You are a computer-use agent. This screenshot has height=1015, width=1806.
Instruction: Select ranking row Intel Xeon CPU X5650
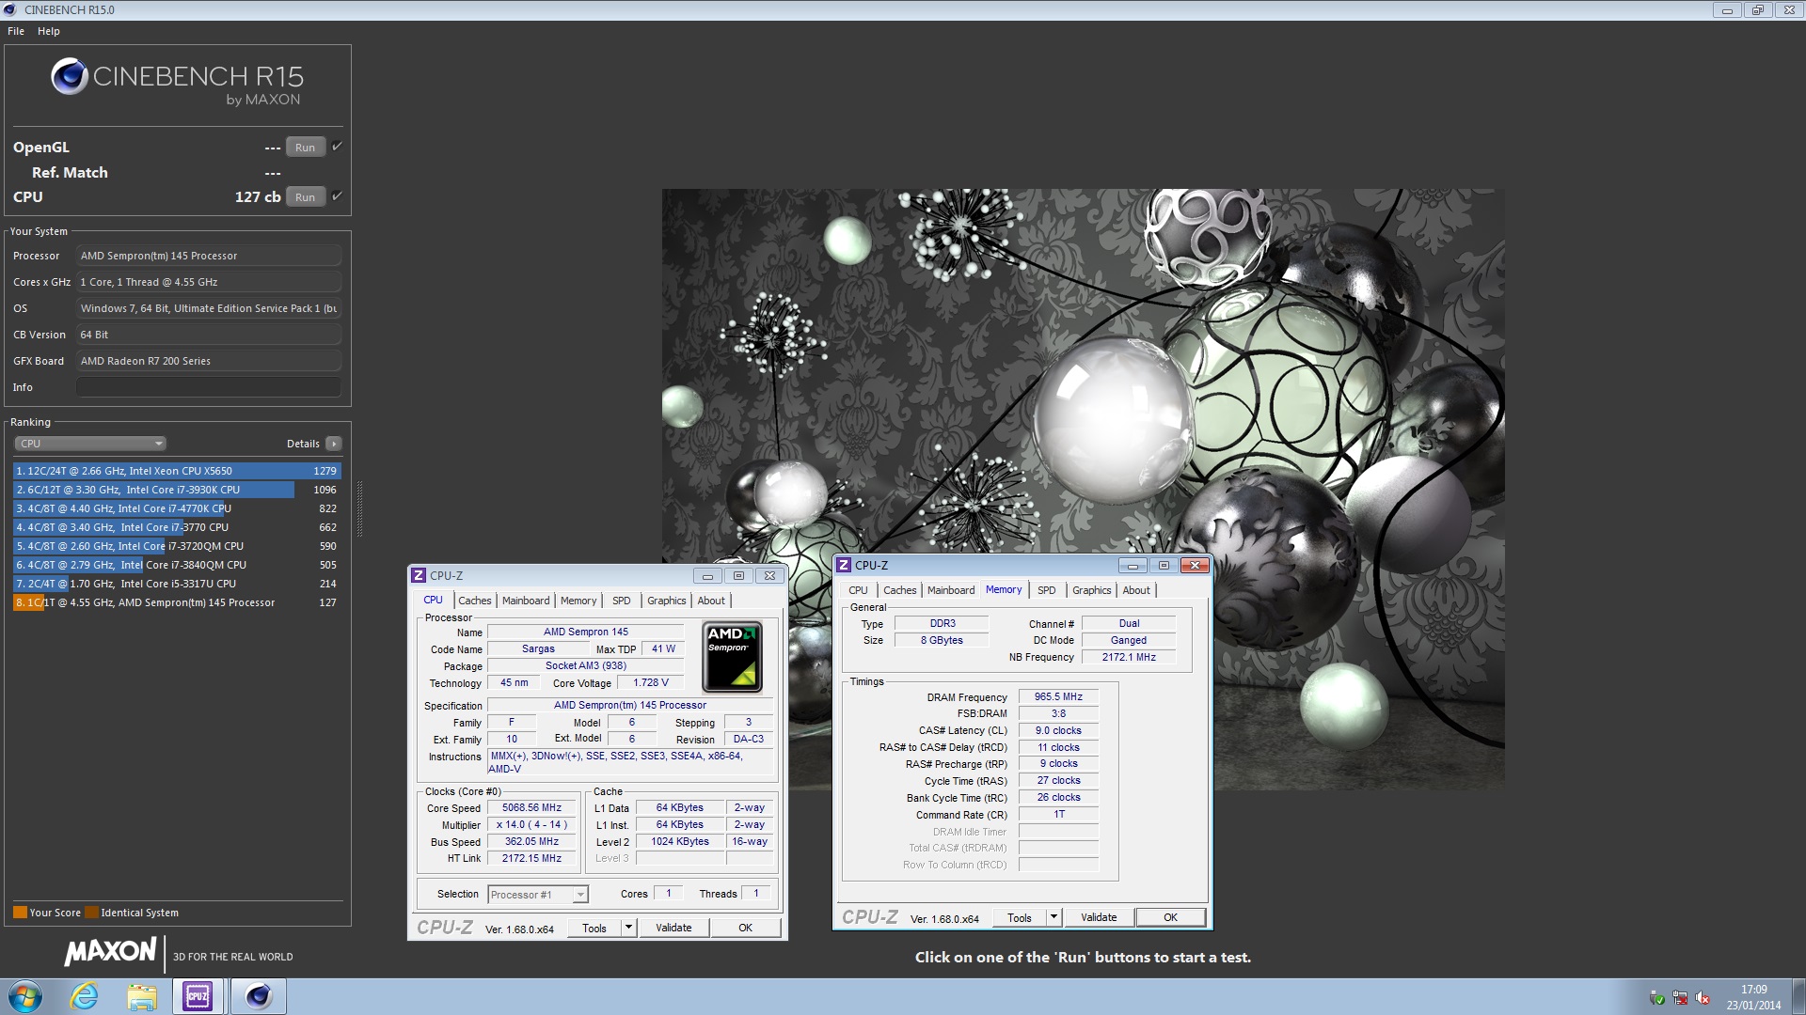(177, 471)
